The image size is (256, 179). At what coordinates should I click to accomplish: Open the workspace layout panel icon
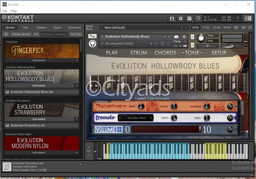click(x=189, y=18)
